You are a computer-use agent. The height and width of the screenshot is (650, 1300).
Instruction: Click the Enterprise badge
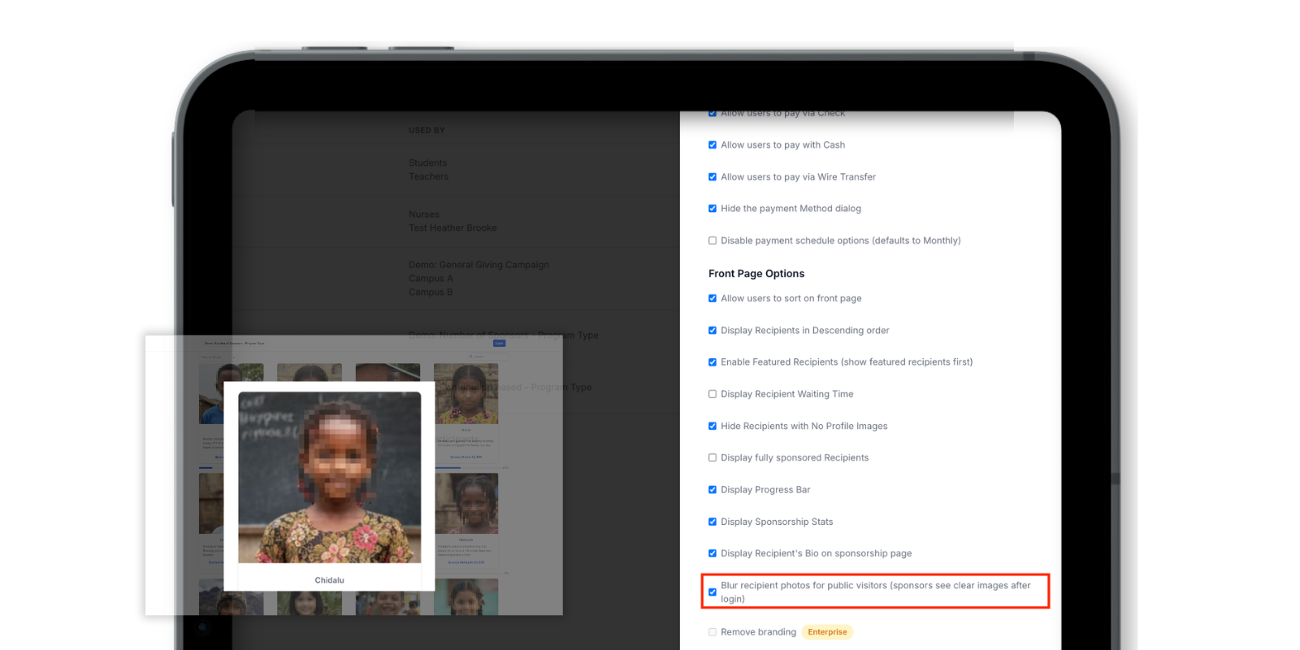tap(827, 632)
